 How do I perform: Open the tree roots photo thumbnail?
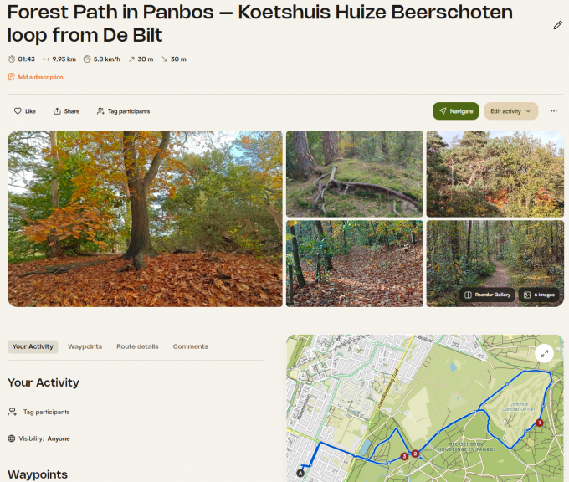tap(353, 173)
